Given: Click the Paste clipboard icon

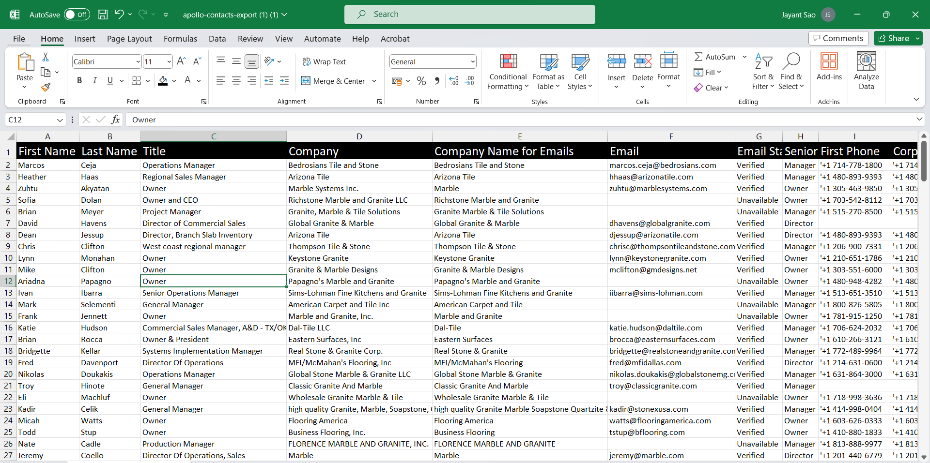Looking at the screenshot, I should 25,62.
